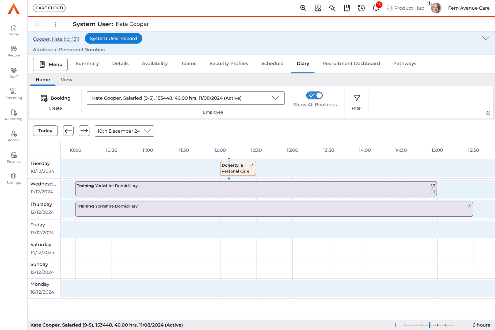This screenshot has width=495, height=330.
Task: Switch to the Availability tab
Action: 155,63
